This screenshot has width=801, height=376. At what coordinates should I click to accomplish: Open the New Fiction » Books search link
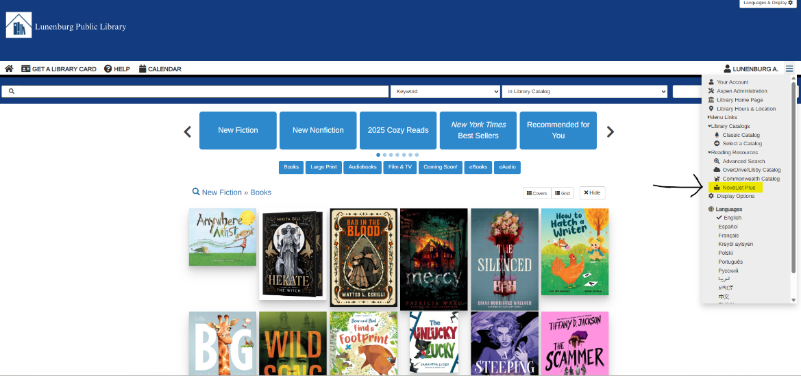pos(232,192)
